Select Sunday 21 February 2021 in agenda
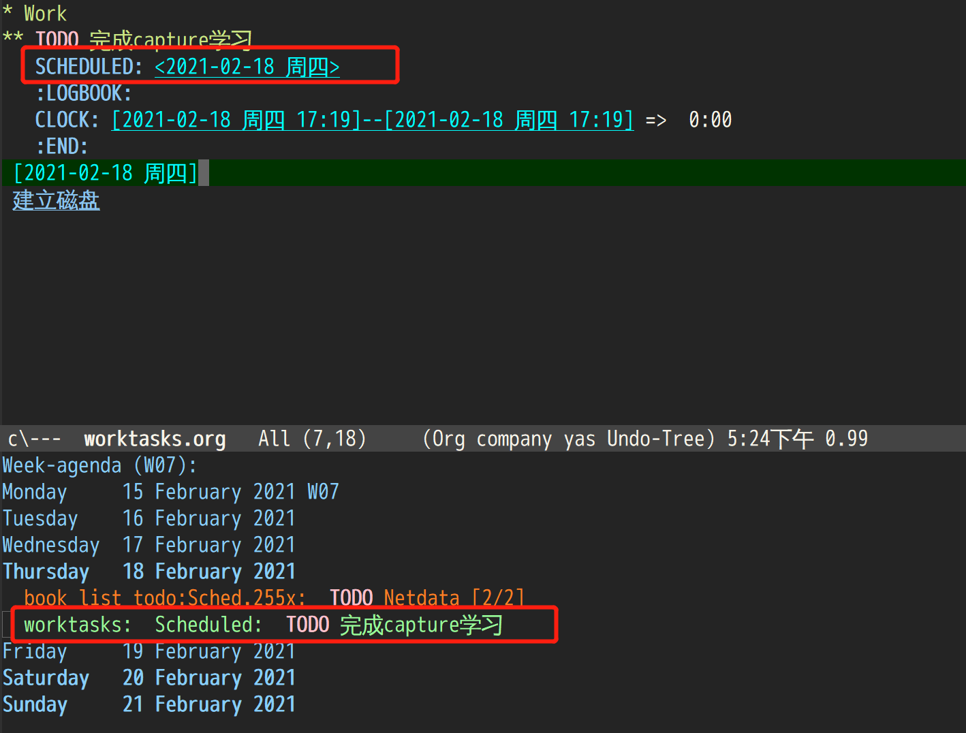 click(x=149, y=704)
